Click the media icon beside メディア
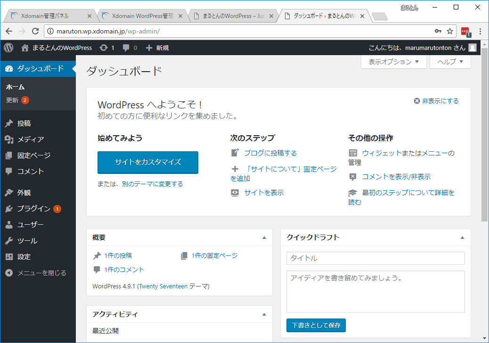The height and width of the screenshot is (343, 489). (x=9, y=139)
